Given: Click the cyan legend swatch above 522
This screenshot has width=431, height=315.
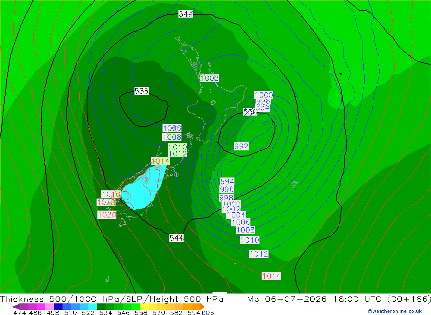Looking at the screenshot, I should [x=93, y=306].
